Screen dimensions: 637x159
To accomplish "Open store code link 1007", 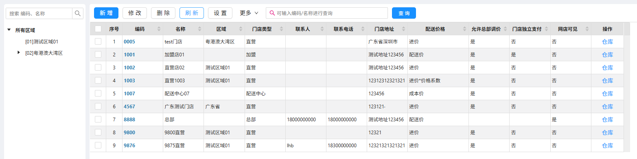I will (x=129, y=94).
